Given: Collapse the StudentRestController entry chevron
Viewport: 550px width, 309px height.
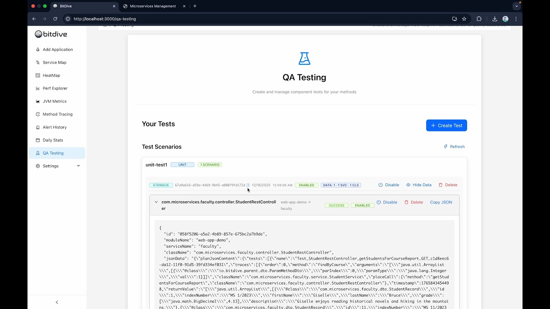Looking at the screenshot, I should pyautogui.click(x=156, y=202).
